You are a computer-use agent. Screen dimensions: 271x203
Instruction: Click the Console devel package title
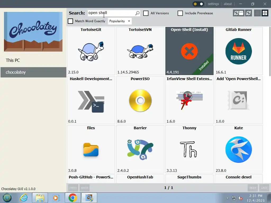click(238, 177)
